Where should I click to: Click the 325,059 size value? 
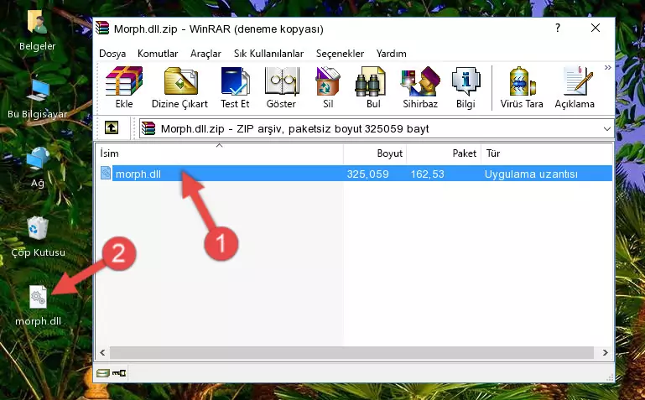pos(367,174)
